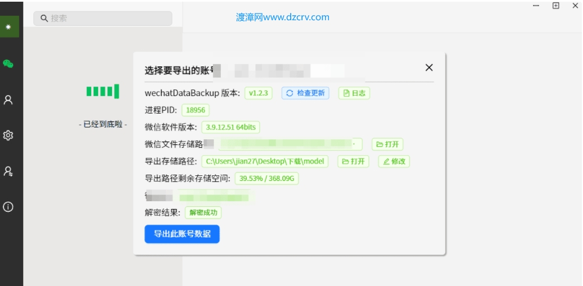Click remaining space 39.53% / 368.09G
583x286 pixels.
coord(266,179)
